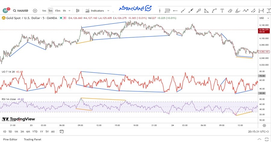Click the add symbol plus icon

(35, 11)
